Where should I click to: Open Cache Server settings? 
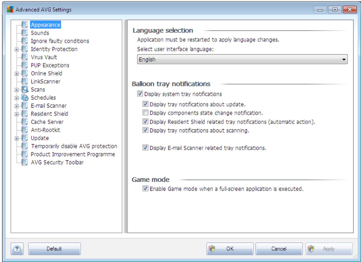(47, 122)
